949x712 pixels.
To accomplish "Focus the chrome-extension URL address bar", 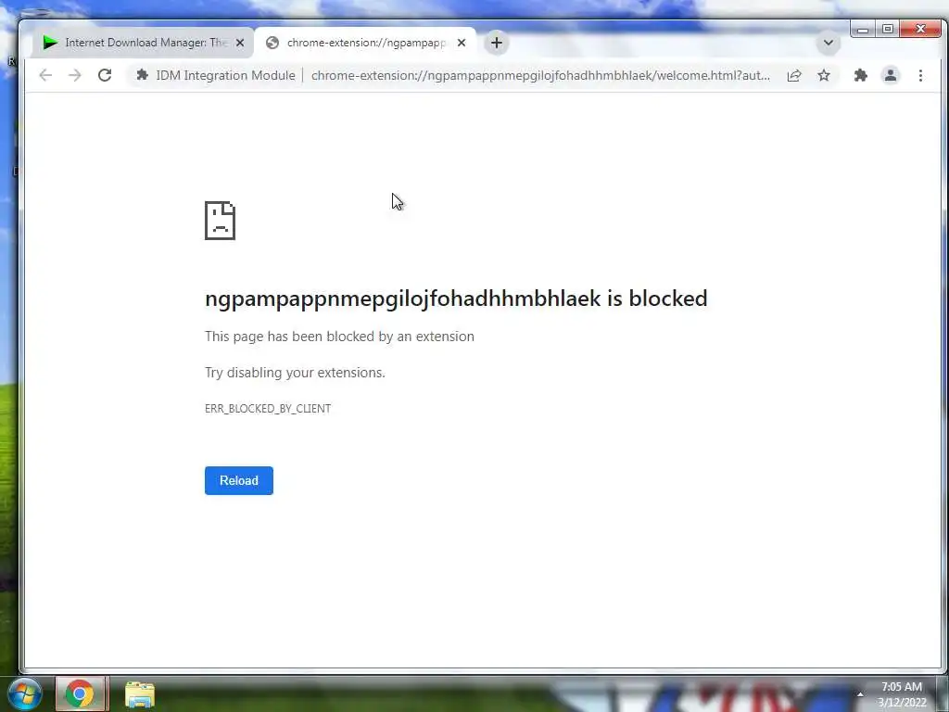I will [540, 75].
